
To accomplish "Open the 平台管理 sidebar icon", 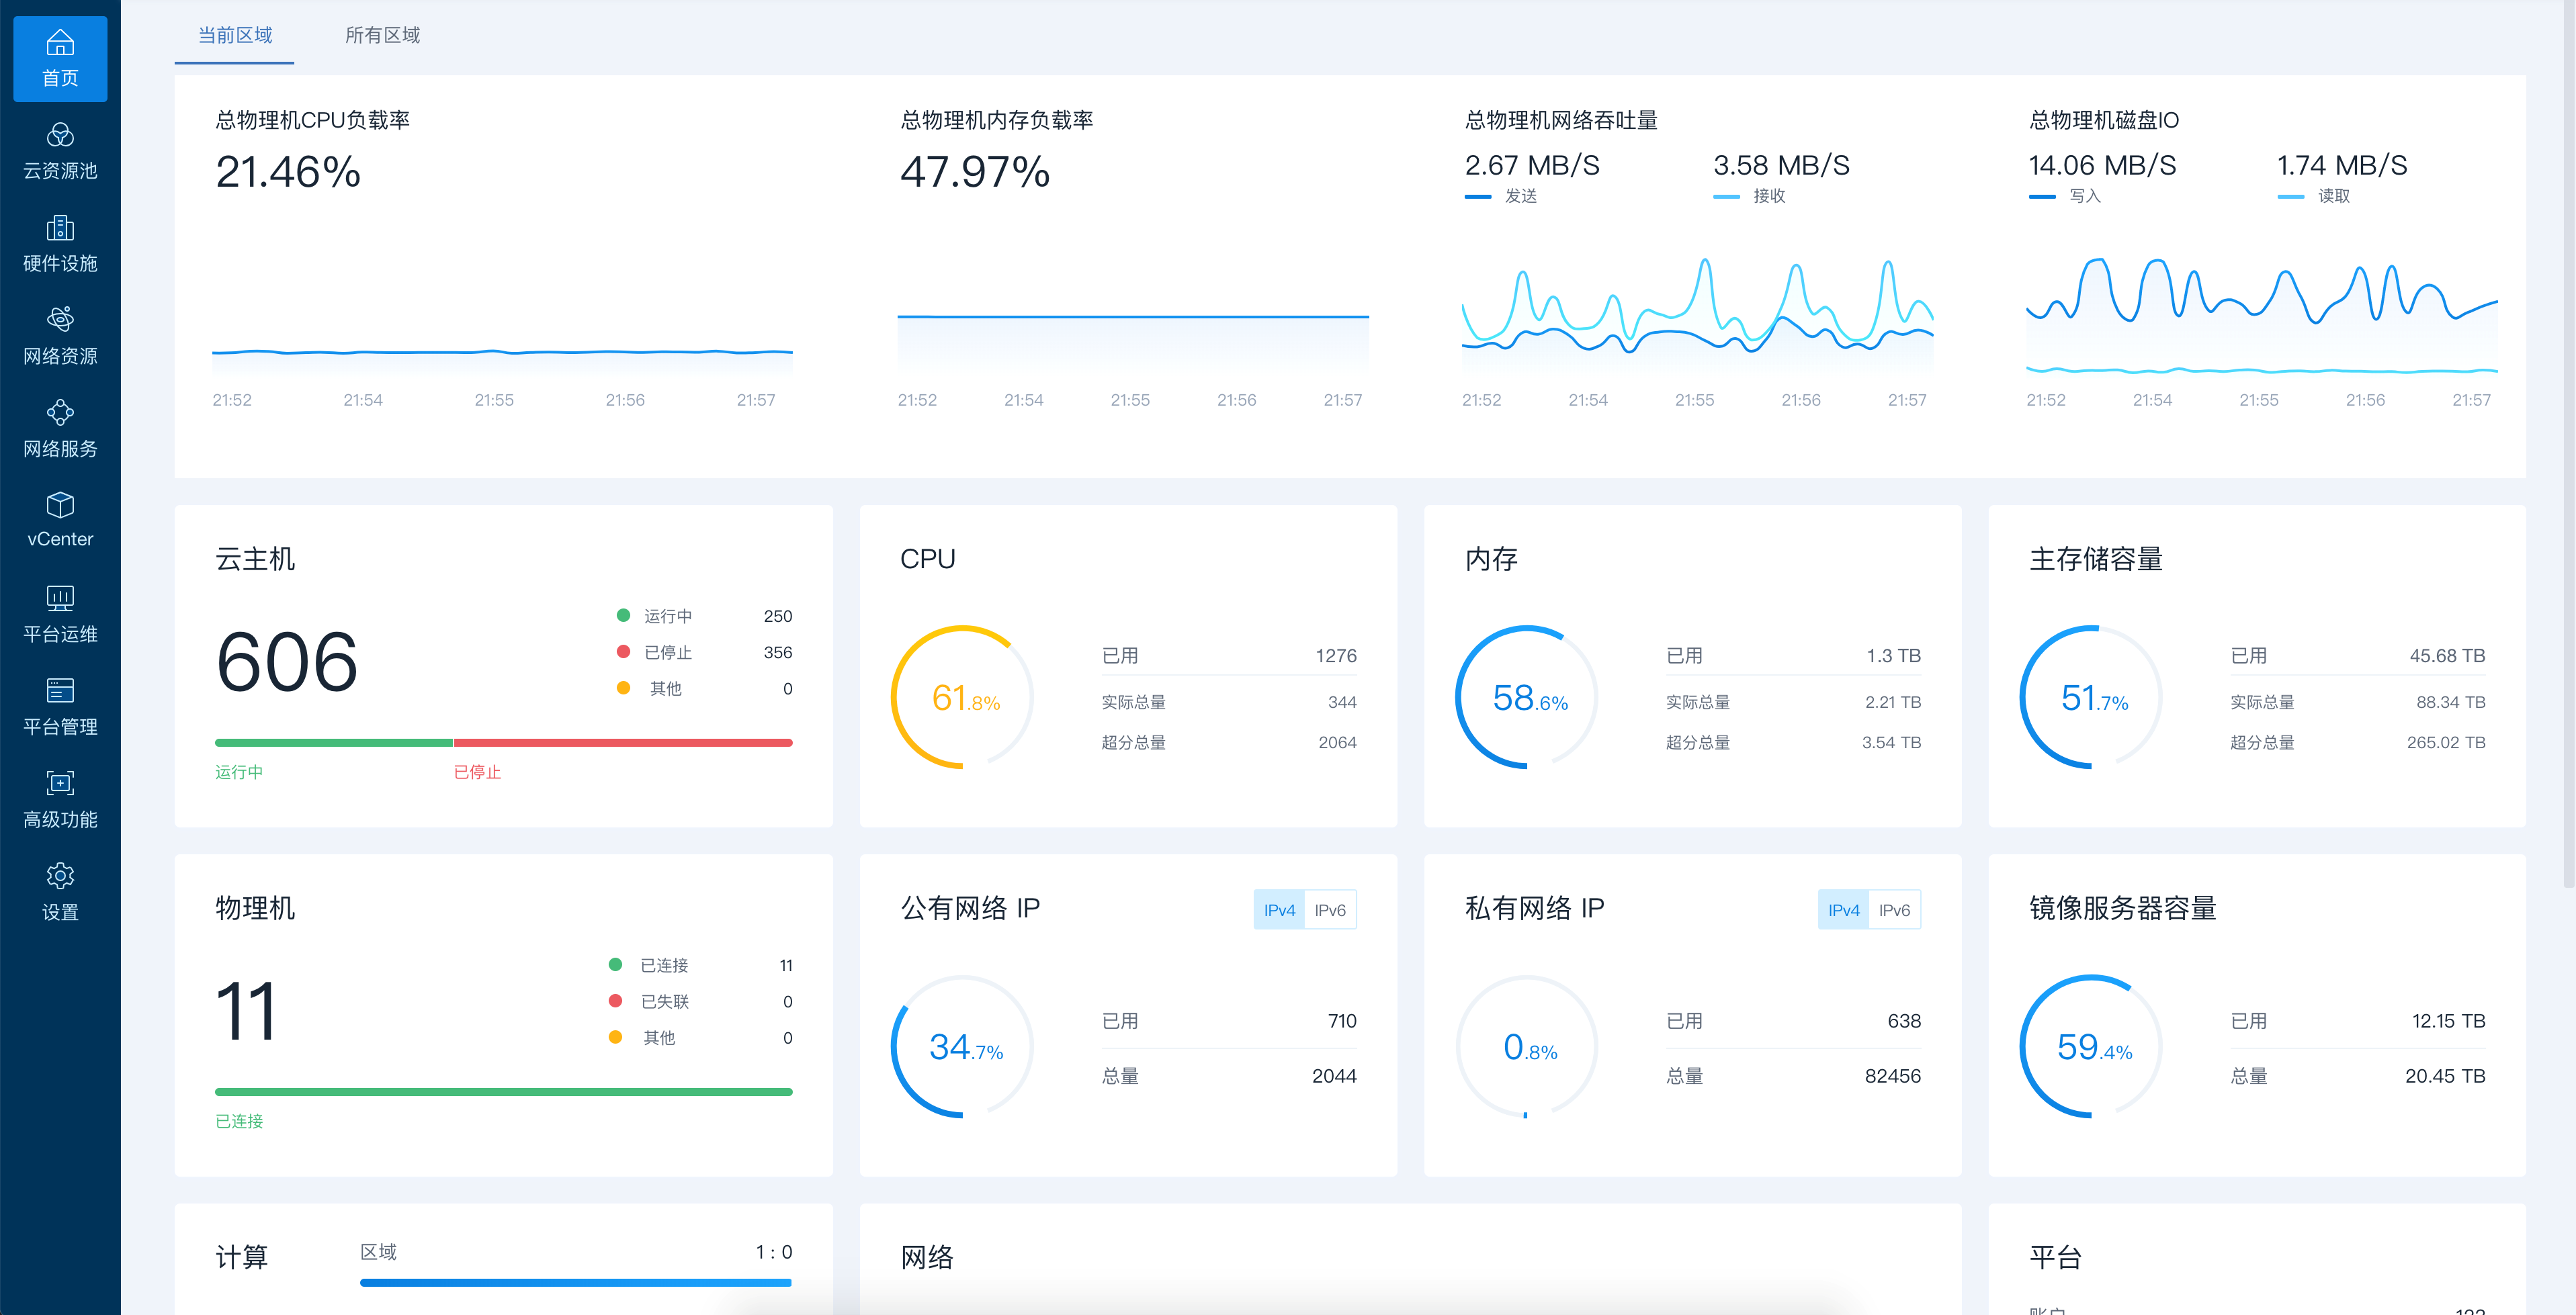I will [60, 690].
